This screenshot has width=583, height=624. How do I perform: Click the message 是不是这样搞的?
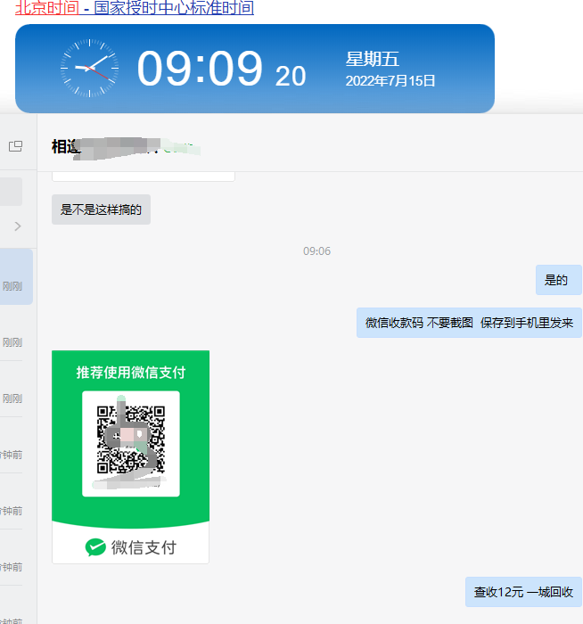101,209
